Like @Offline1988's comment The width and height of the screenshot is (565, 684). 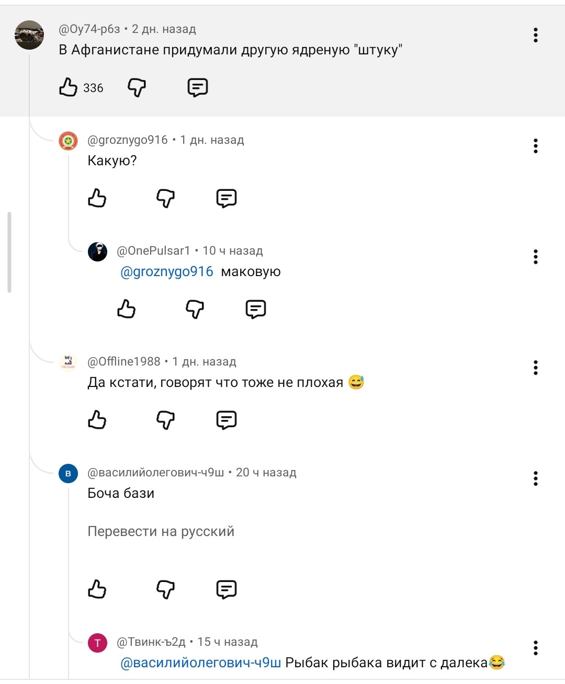(x=97, y=420)
